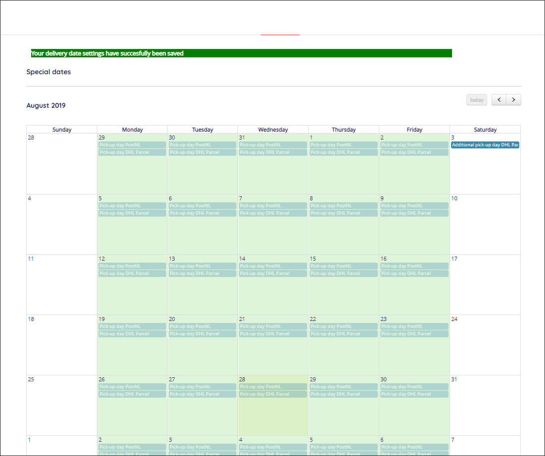Image resolution: width=545 pixels, height=456 pixels.
Task: Click the green settings saved message
Action: tap(241, 53)
